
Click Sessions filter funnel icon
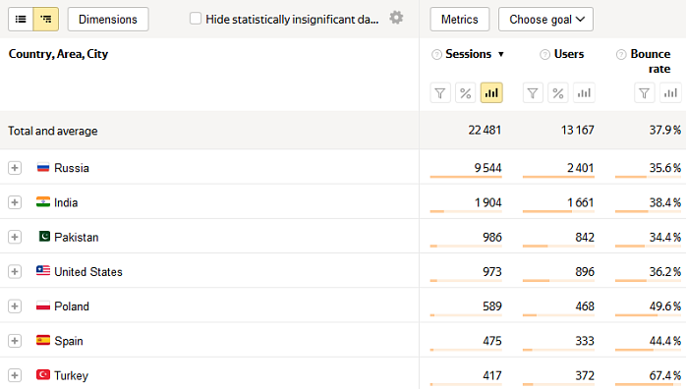(440, 93)
